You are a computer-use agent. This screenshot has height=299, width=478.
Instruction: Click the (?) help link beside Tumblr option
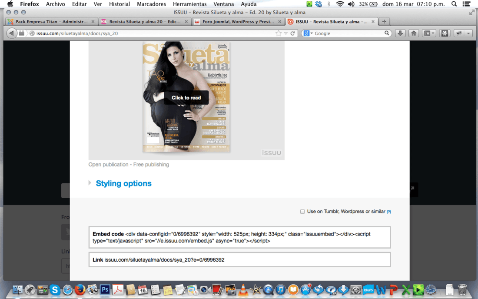[388, 212]
